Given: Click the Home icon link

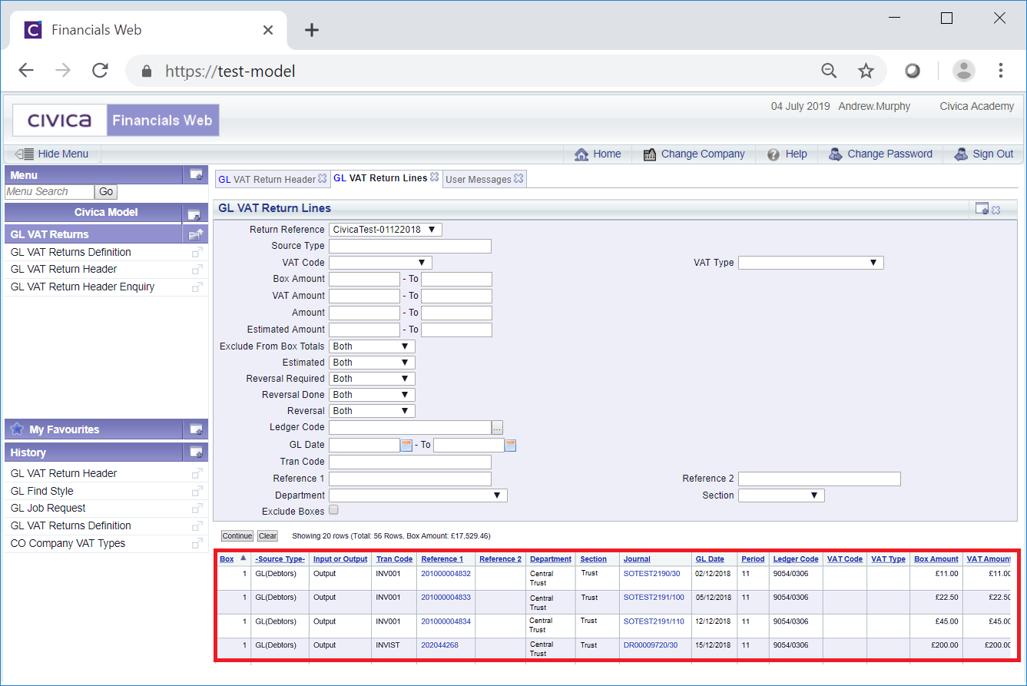Looking at the screenshot, I should tap(598, 154).
